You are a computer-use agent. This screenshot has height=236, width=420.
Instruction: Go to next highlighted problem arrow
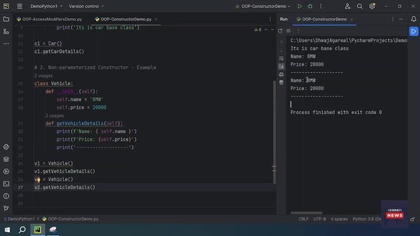click(x=272, y=29)
